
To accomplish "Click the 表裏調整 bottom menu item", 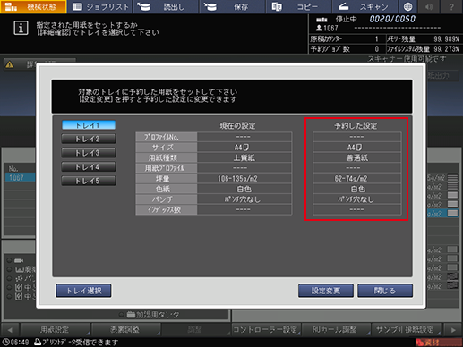I will pos(125,330).
